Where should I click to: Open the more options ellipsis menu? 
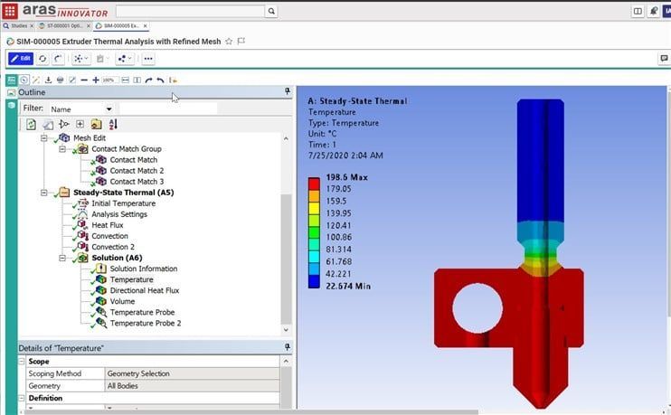[x=148, y=59]
